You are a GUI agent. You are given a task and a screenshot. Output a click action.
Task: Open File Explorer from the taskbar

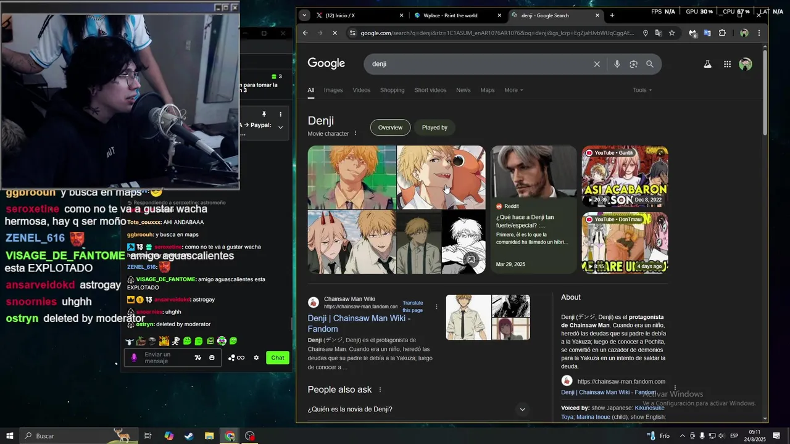coord(209,436)
